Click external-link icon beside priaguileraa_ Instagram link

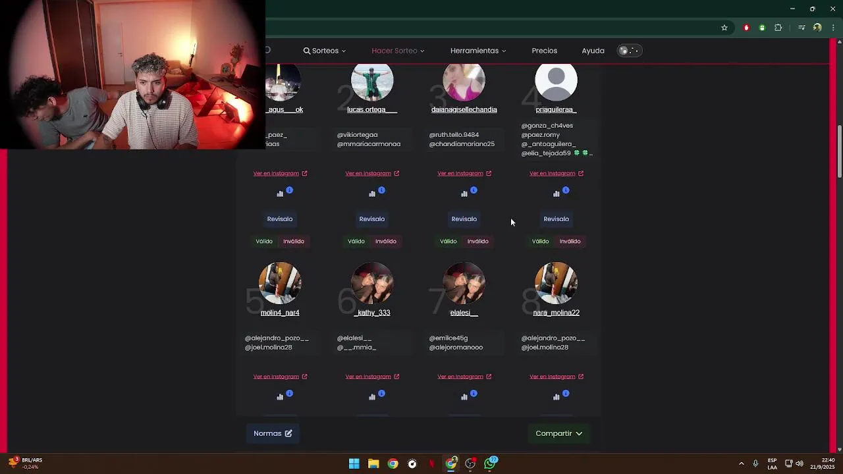[581, 173]
